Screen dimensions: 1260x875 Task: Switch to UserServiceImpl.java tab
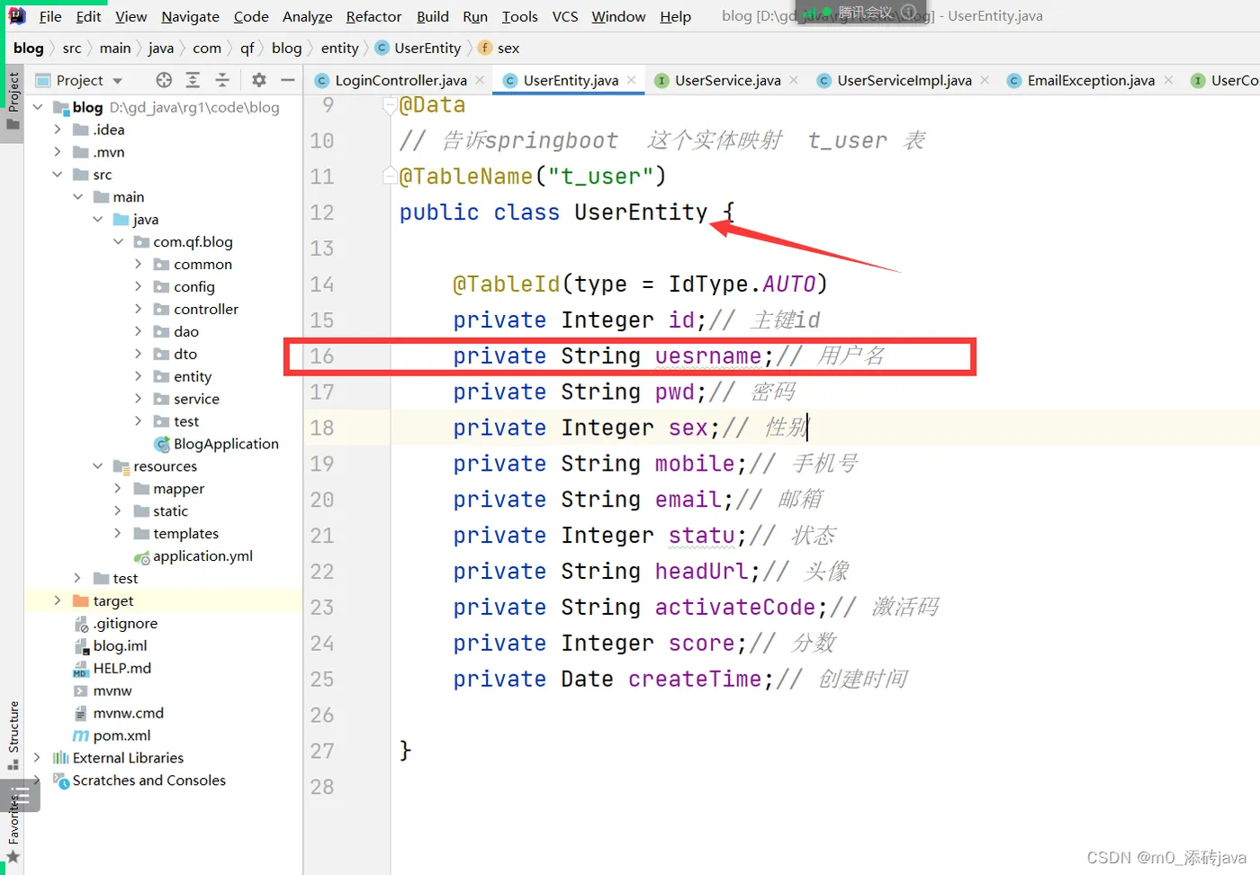pyautogui.click(x=904, y=80)
